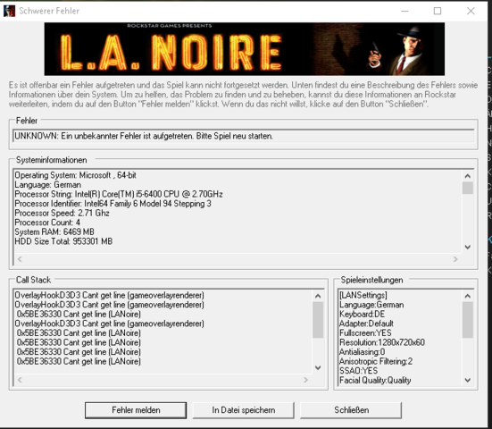The image size is (492, 429).
Task: Click the L.A. Noire banner image
Action: pyautogui.click(x=245, y=49)
